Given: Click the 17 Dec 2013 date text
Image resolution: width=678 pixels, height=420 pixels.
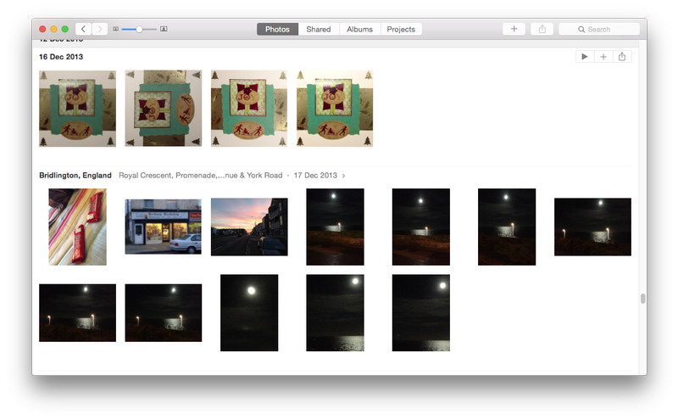Looking at the screenshot, I should coord(315,176).
